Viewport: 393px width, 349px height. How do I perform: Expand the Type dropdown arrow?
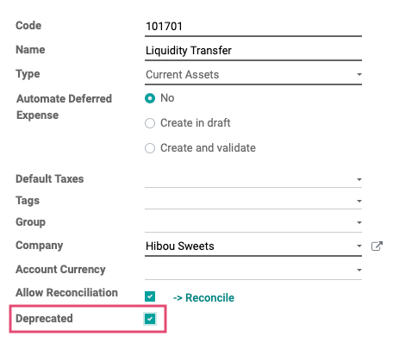pos(359,74)
